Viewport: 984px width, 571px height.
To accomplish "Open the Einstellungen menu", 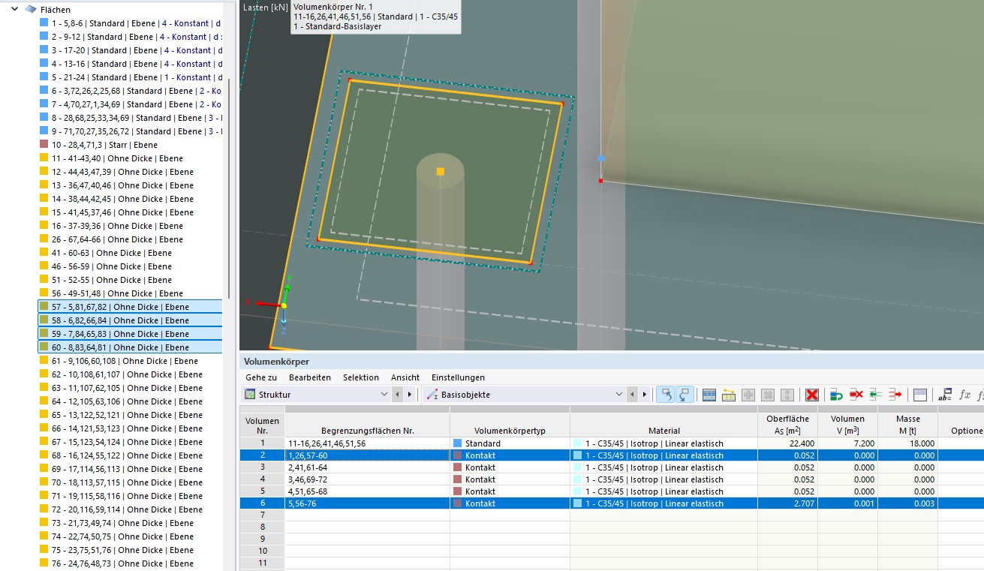I will coord(458,377).
